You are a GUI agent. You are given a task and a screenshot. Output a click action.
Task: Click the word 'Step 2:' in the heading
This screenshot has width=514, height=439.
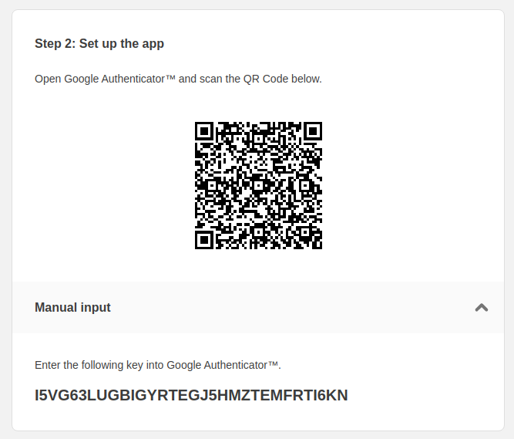55,44
